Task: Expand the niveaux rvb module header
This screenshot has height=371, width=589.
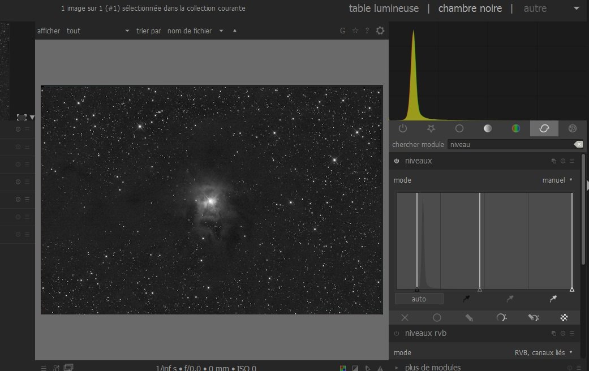Action: pos(425,333)
